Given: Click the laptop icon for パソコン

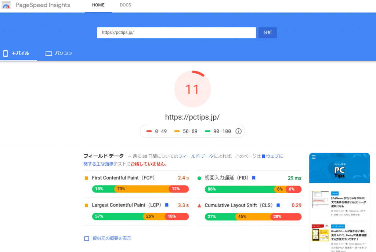Looking at the screenshot, I should click(x=49, y=54).
